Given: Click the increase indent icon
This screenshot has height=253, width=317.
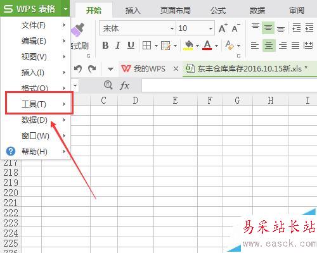Looking at the screenshot, I should [309, 28].
